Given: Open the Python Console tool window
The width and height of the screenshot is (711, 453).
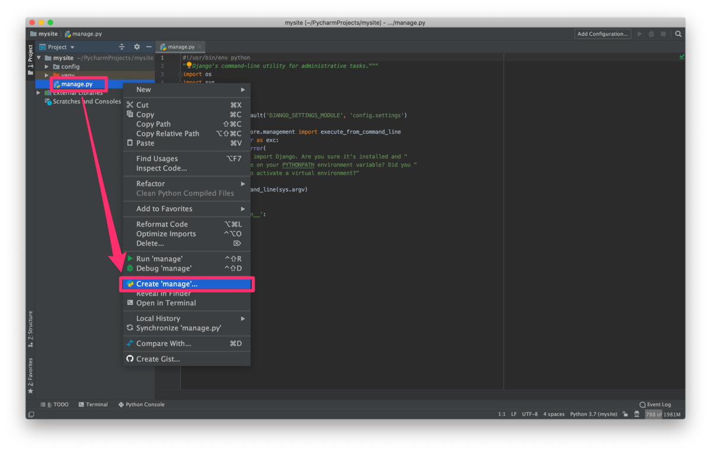Looking at the screenshot, I should [x=141, y=404].
